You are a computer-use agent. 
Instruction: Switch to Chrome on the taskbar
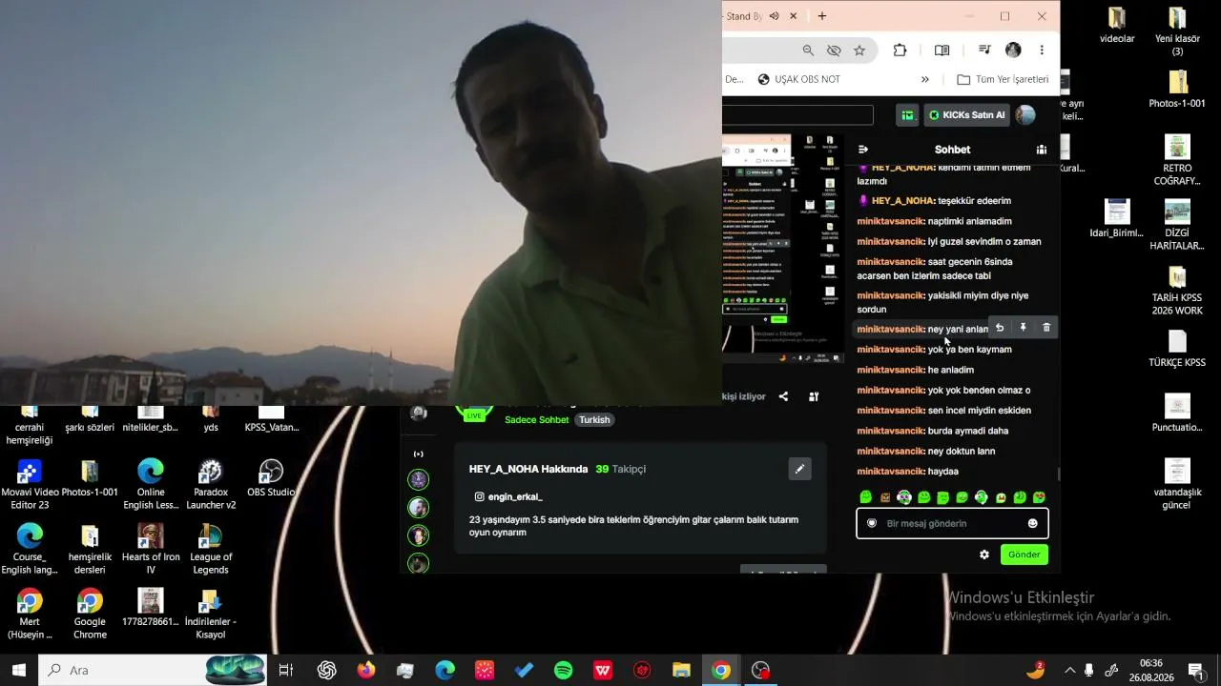click(721, 670)
